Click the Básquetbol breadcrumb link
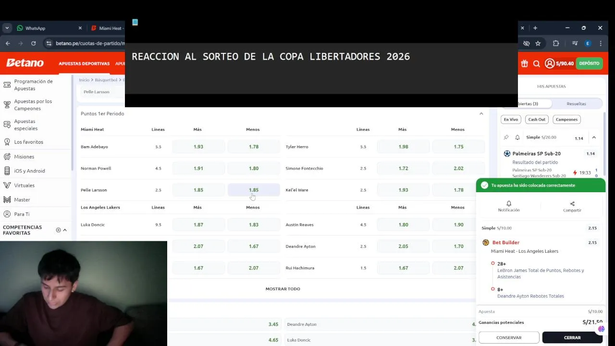The image size is (615, 346). (106, 80)
